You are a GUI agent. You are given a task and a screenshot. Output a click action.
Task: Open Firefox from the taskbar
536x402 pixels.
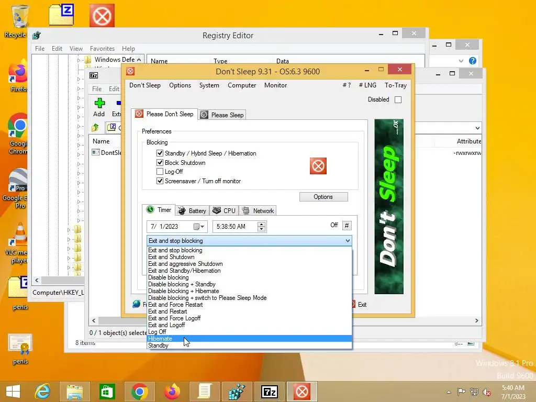point(172,392)
